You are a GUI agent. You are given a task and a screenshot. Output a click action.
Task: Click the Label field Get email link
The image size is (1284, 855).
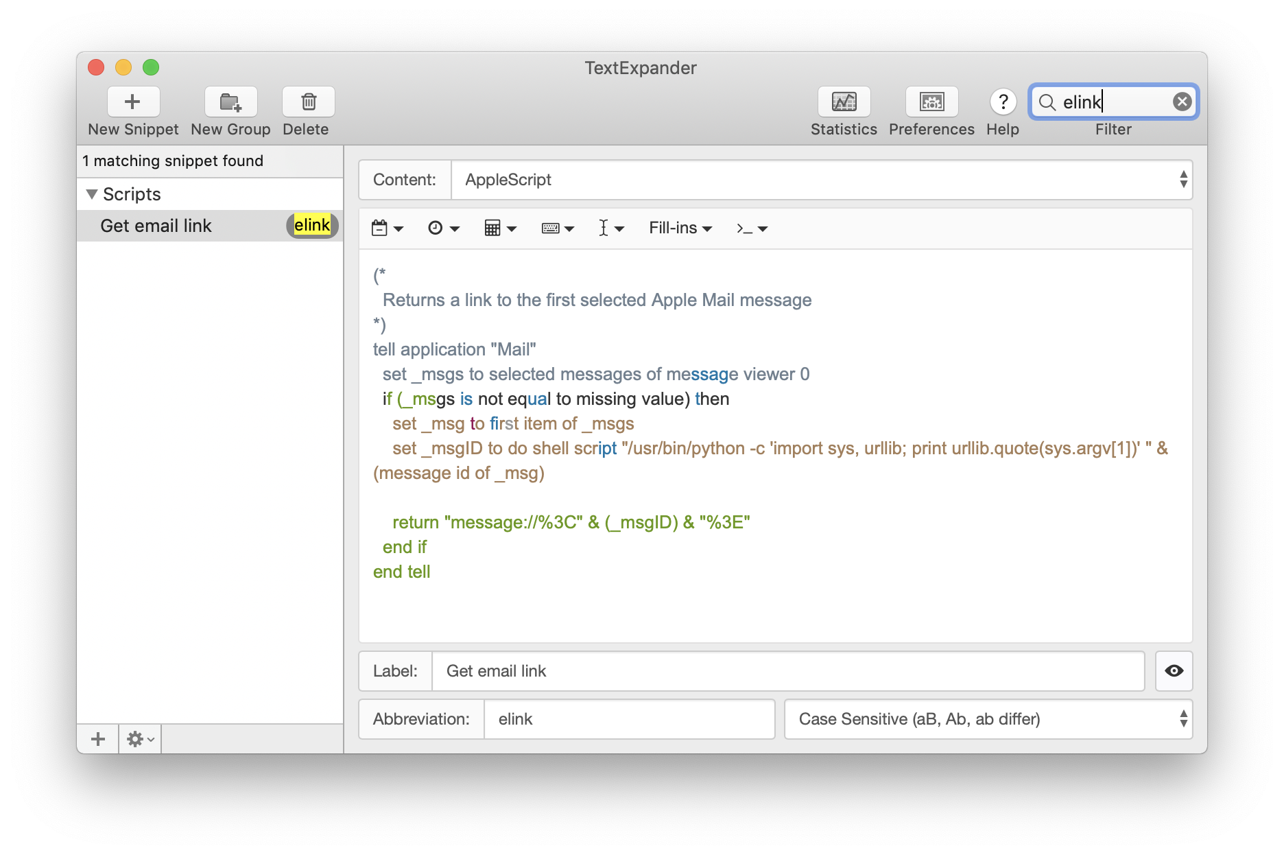click(x=788, y=671)
